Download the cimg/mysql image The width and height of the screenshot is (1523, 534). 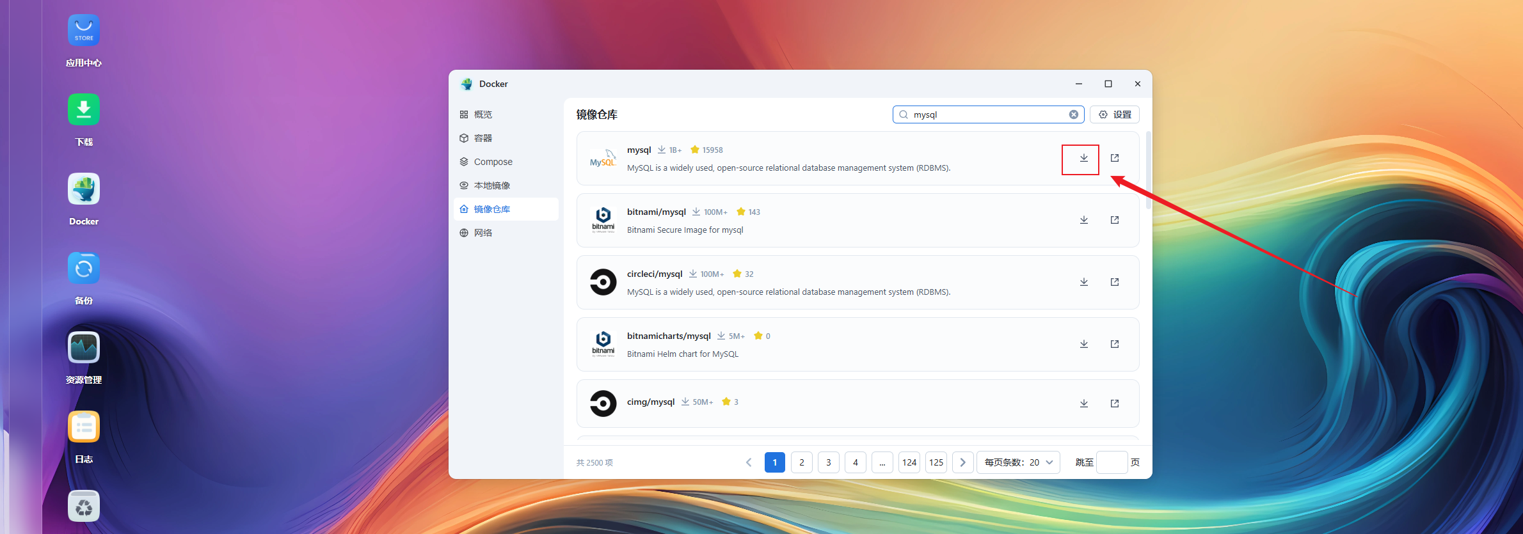1084,404
